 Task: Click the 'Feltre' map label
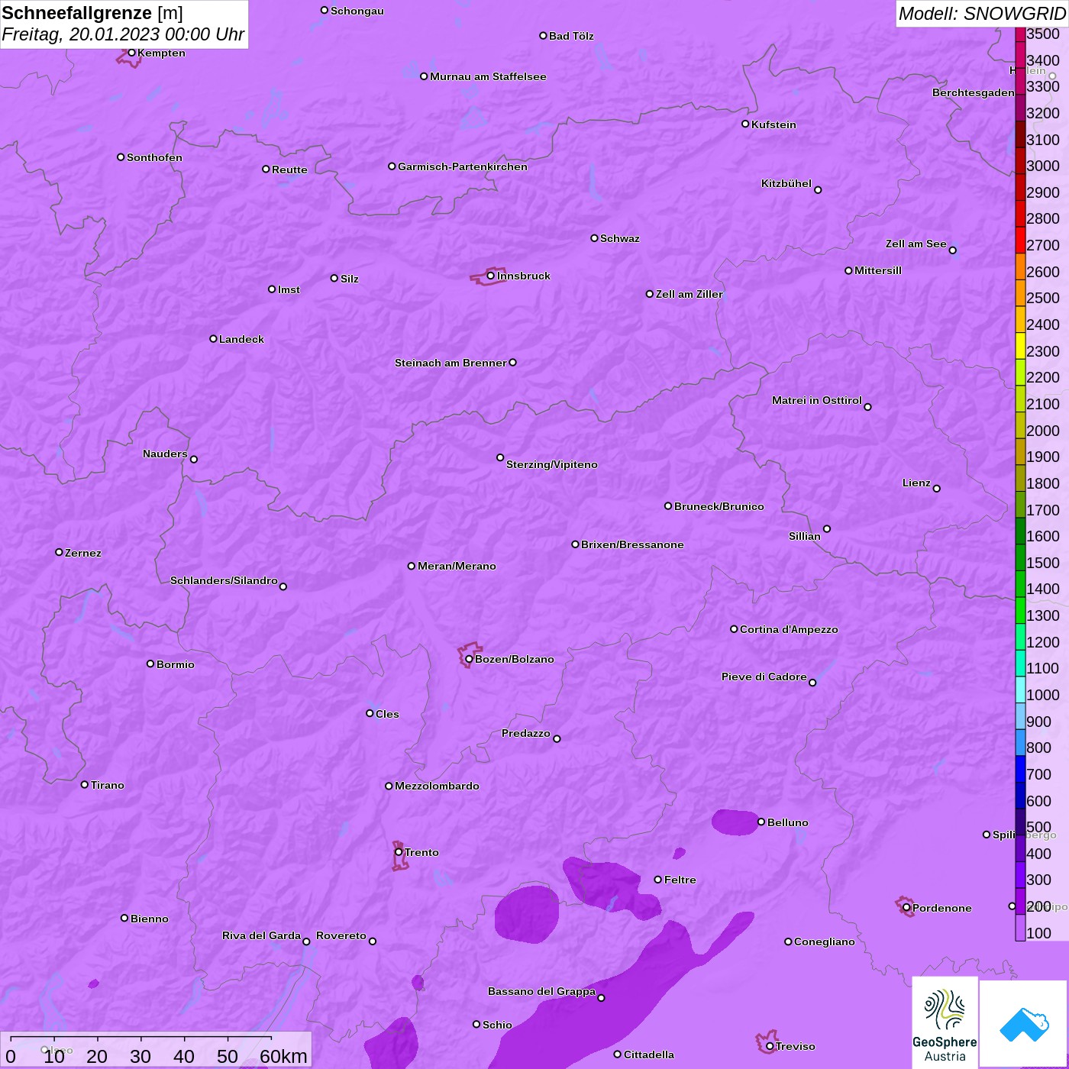[x=680, y=880]
